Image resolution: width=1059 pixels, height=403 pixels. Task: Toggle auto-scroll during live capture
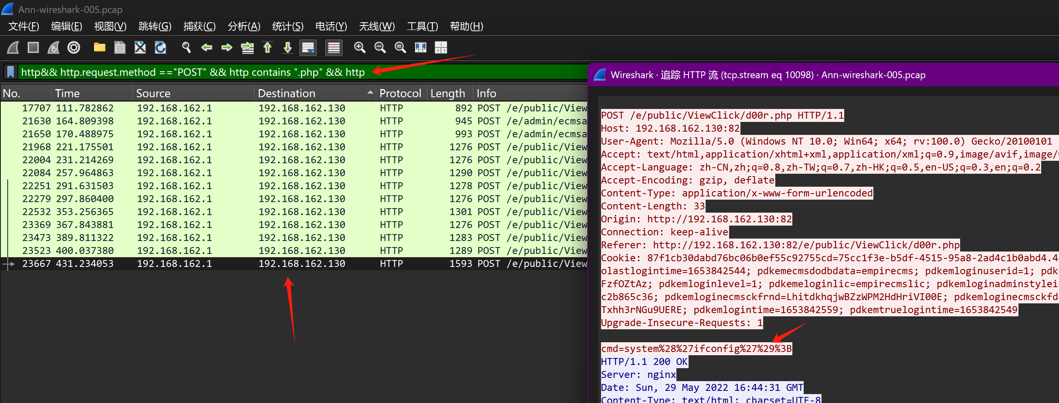click(308, 48)
